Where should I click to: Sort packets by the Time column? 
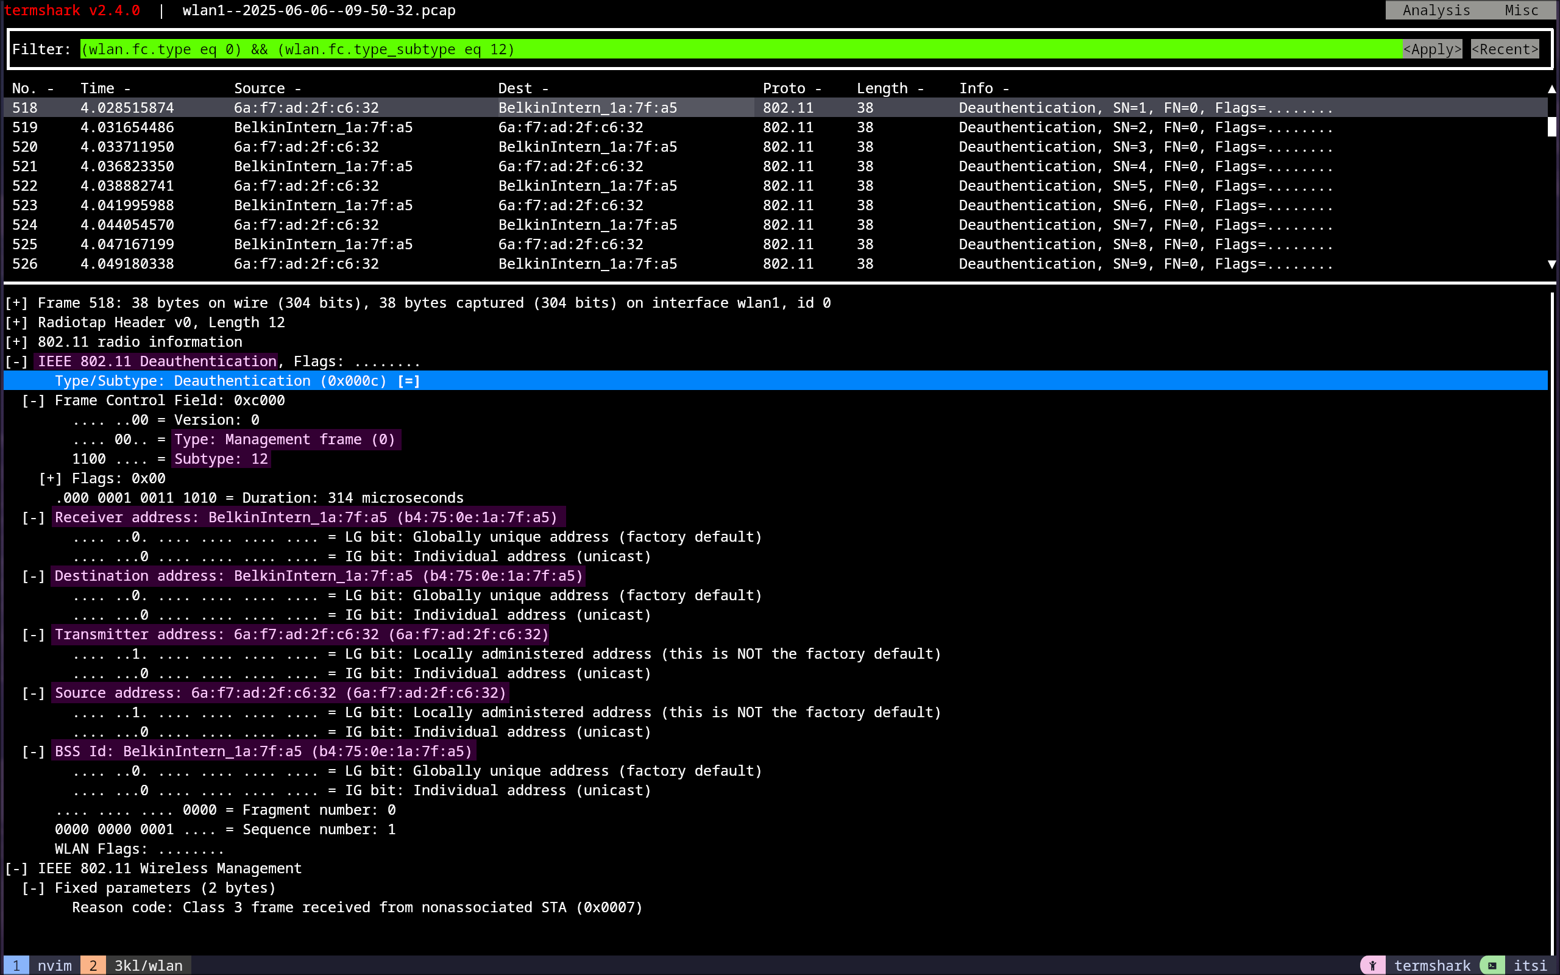pyautogui.click(x=105, y=88)
